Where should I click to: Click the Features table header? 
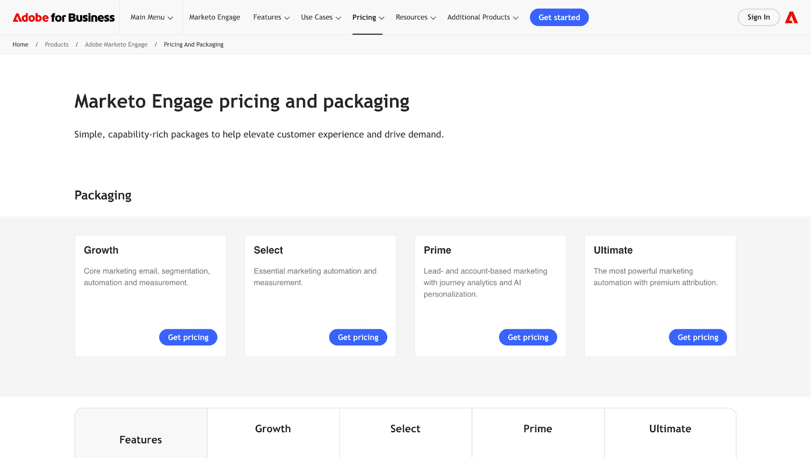[x=140, y=440]
